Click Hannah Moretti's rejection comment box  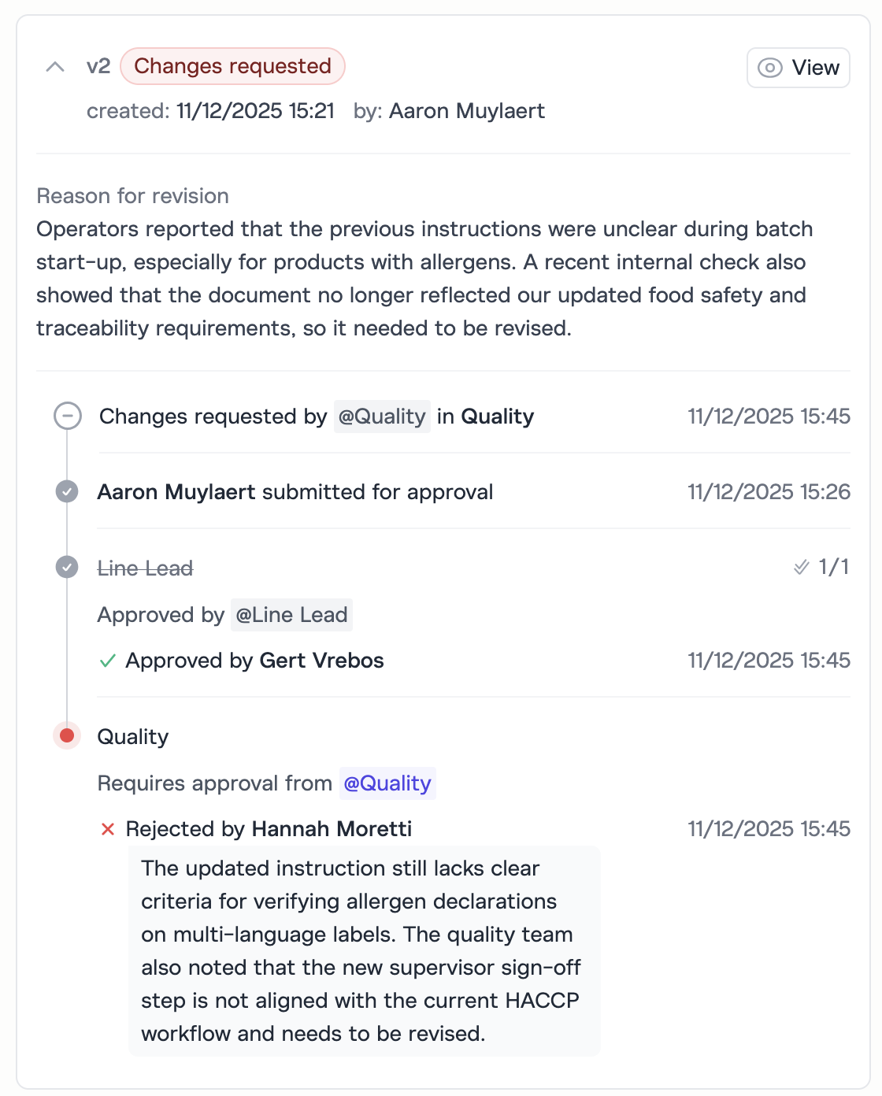coord(364,950)
